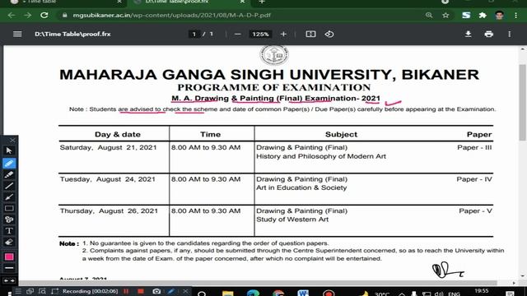Open Google Chrome from the taskbar
Viewport: 527px width, 296px height.
pyautogui.click(x=278, y=294)
